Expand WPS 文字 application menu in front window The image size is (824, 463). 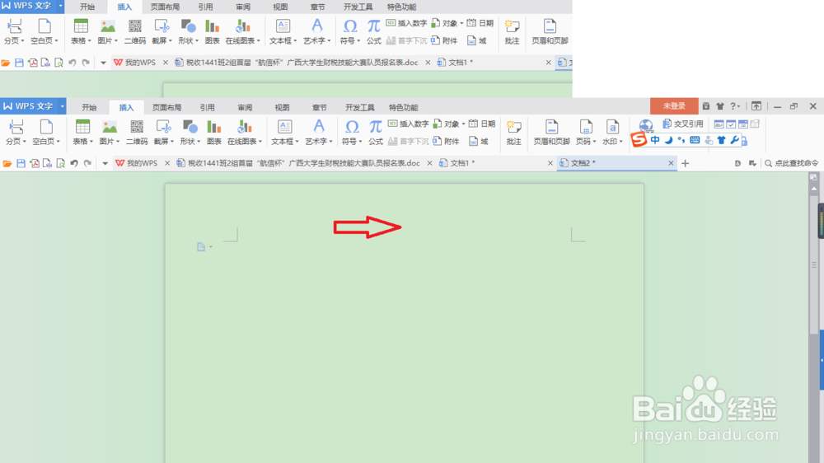click(x=62, y=106)
